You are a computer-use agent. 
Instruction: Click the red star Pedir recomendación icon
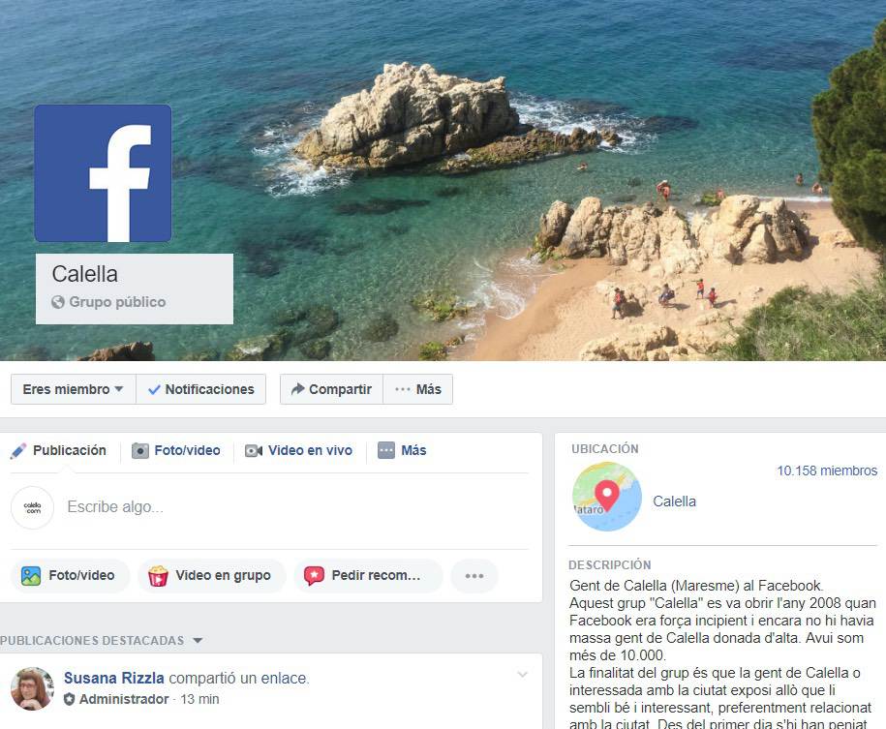pos(314,576)
